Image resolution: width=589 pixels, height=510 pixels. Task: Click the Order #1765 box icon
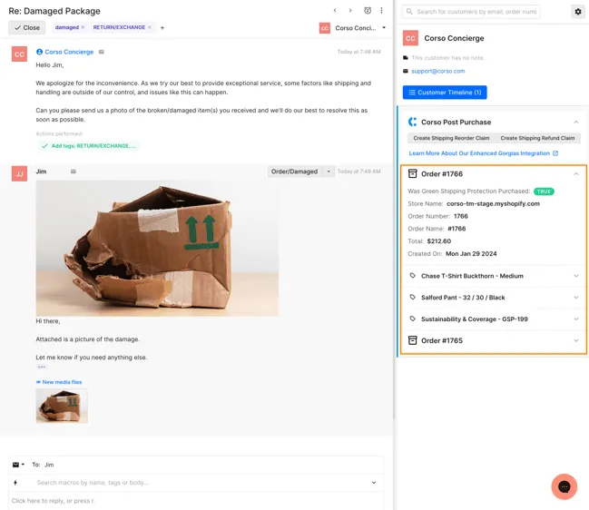412,340
